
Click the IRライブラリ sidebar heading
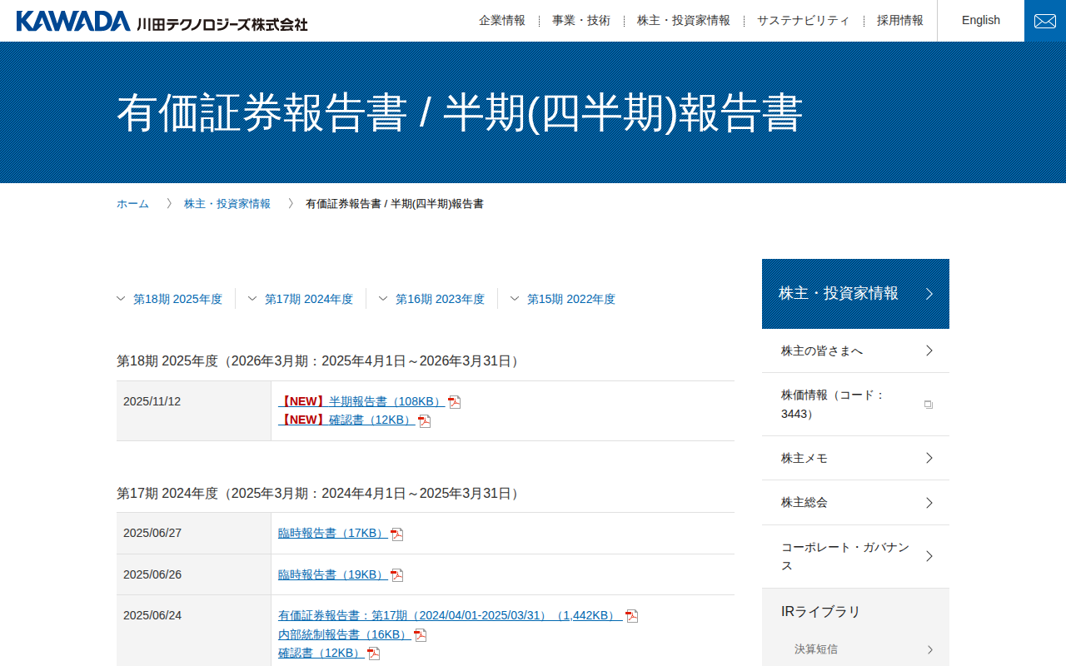821,611
